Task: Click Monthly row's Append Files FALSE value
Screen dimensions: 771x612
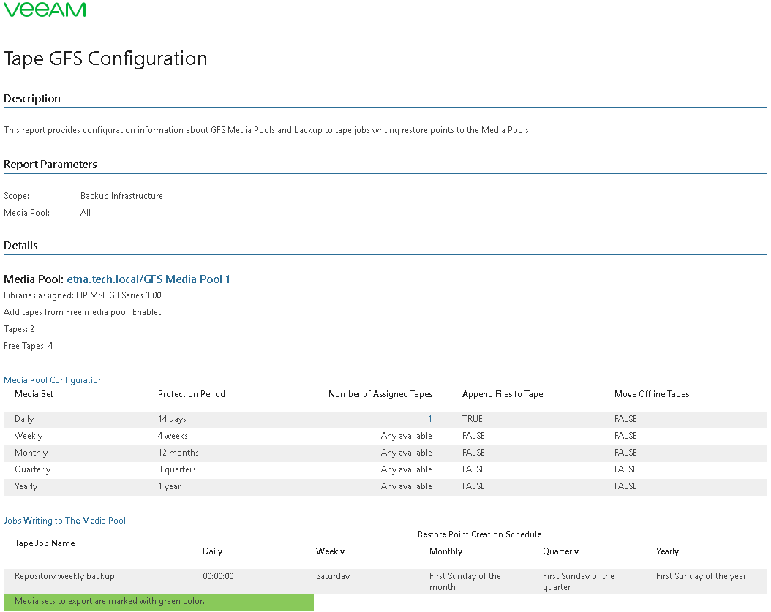Action: pos(473,453)
